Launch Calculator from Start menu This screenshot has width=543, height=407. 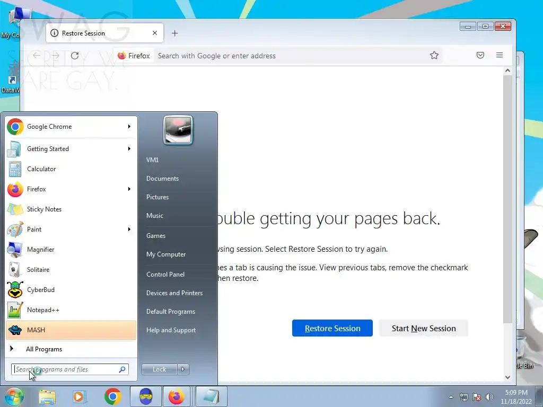71,169
